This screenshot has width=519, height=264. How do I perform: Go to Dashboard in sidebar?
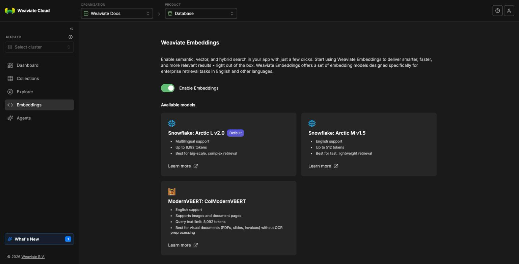pos(39,65)
